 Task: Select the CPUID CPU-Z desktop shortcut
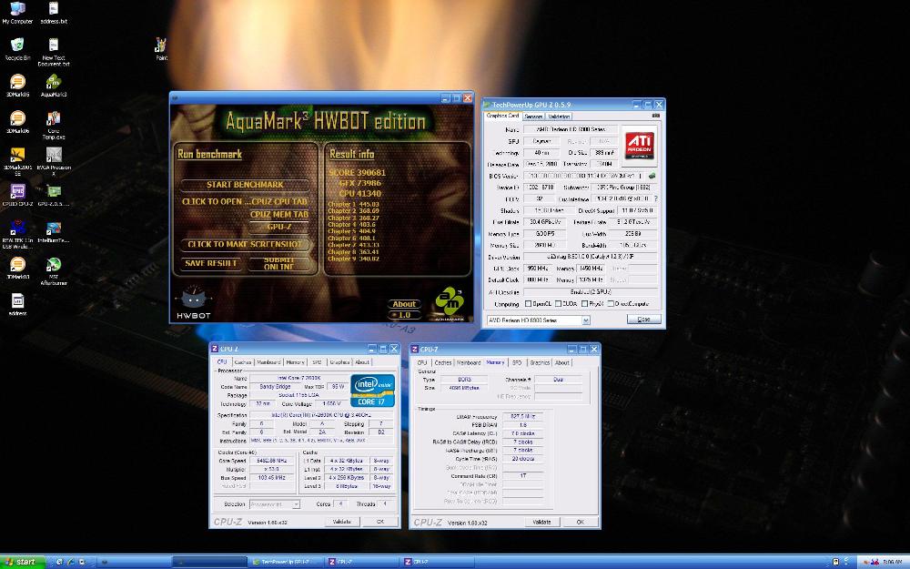pyautogui.click(x=17, y=195)
